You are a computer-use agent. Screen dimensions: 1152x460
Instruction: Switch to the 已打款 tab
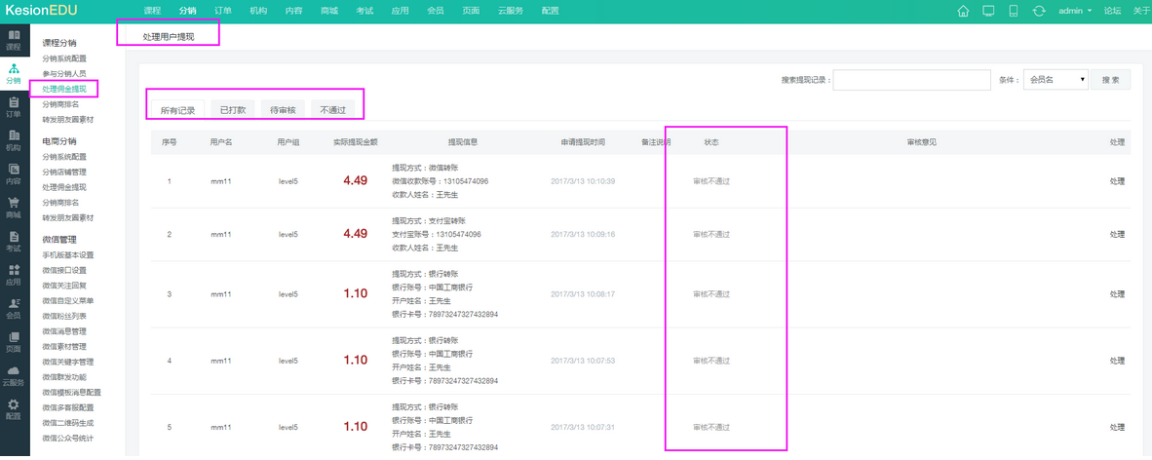(x=232, y=110)
